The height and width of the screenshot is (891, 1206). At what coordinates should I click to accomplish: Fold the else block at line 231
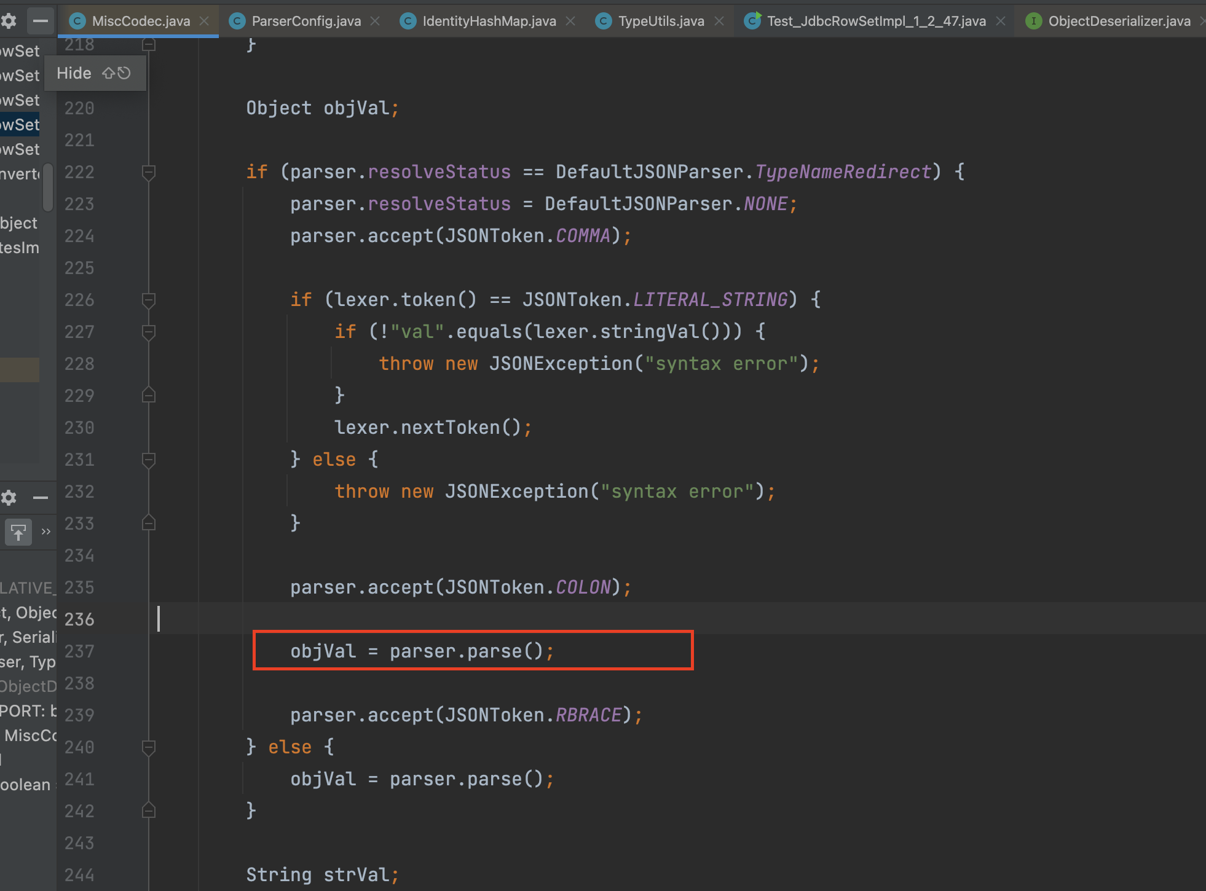(149, 460)
